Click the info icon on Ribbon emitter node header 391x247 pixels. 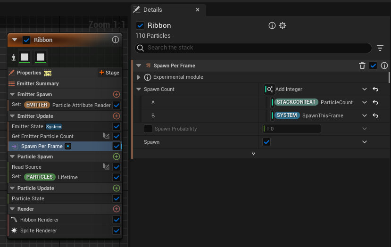(x=115, y=40)
